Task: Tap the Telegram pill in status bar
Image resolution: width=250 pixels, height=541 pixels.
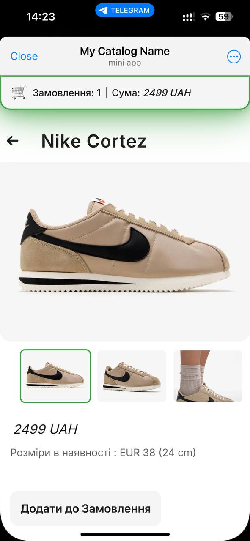Action: pos(125,11)
